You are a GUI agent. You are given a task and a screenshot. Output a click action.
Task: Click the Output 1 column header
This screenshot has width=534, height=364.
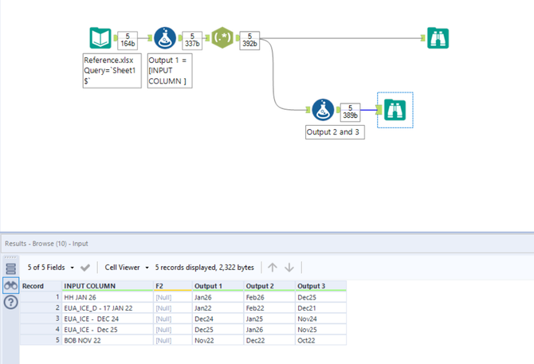point(218,286)
